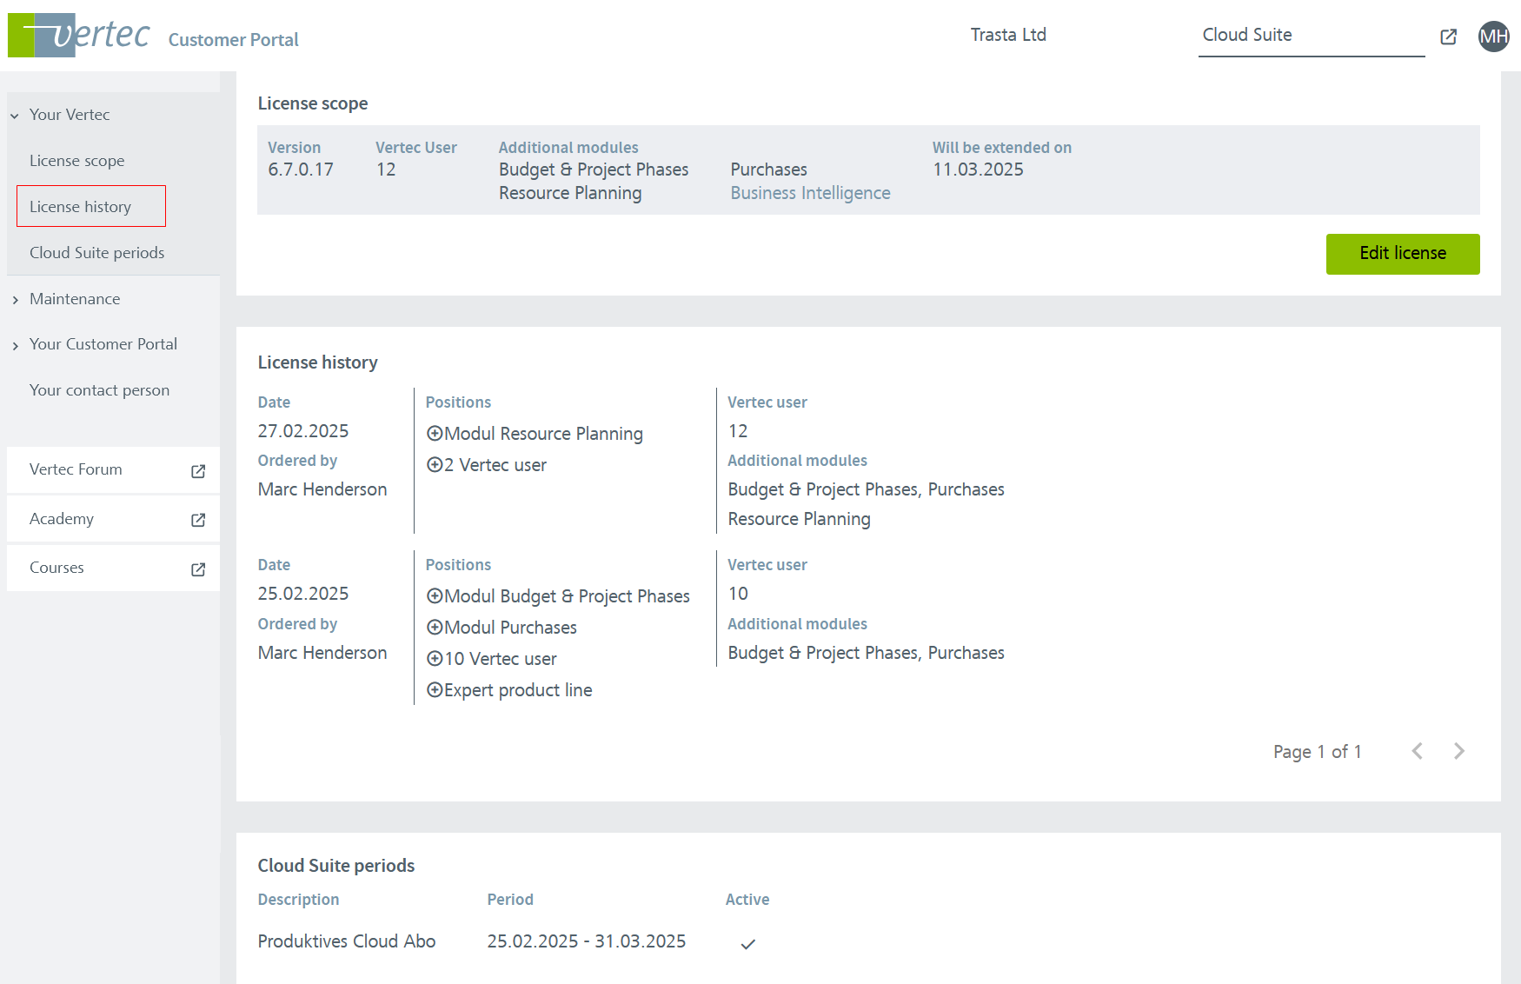This screenshot has width=1521, height=984.
Task: Click the plus icon beside Expert product line
Action: (x=435, y=690)
